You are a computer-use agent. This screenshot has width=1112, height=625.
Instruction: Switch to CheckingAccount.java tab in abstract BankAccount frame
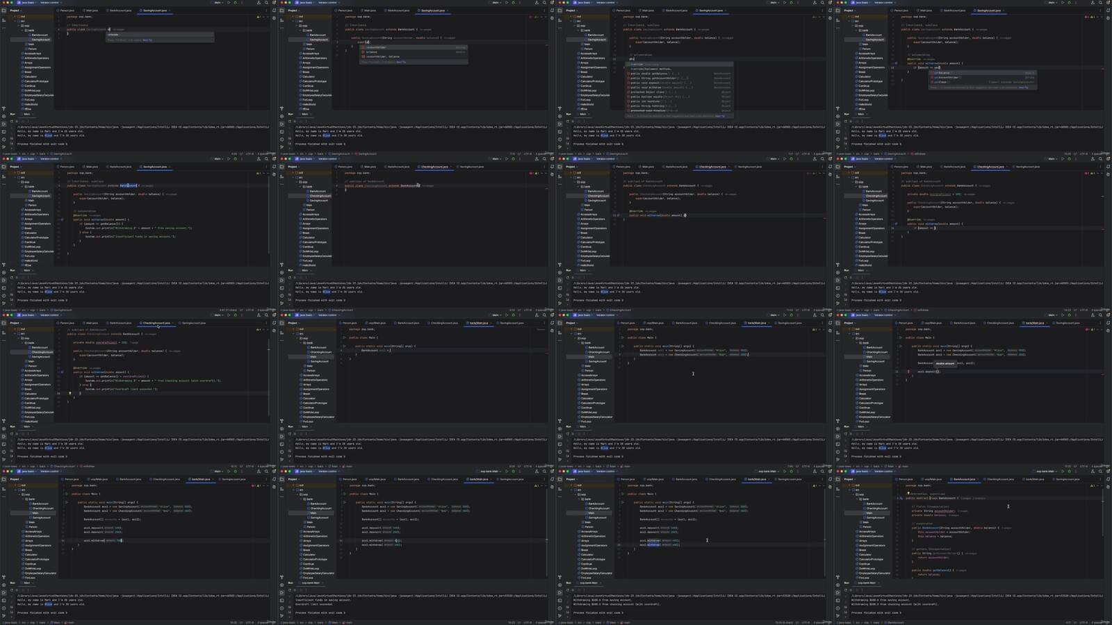coord(999,479)
